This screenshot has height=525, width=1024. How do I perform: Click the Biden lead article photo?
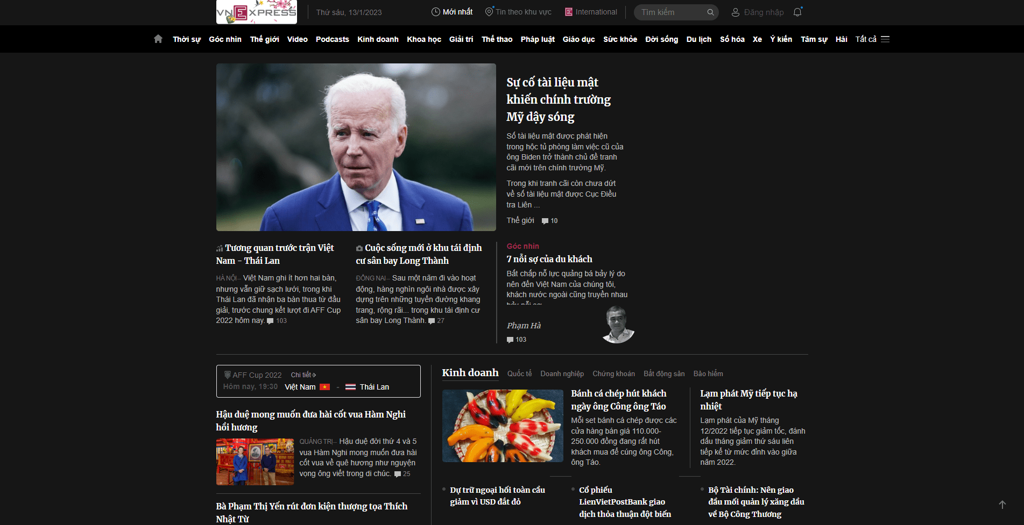pos(356,147)
